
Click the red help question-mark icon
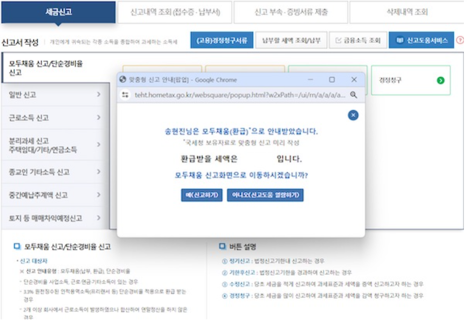[460, 40]
